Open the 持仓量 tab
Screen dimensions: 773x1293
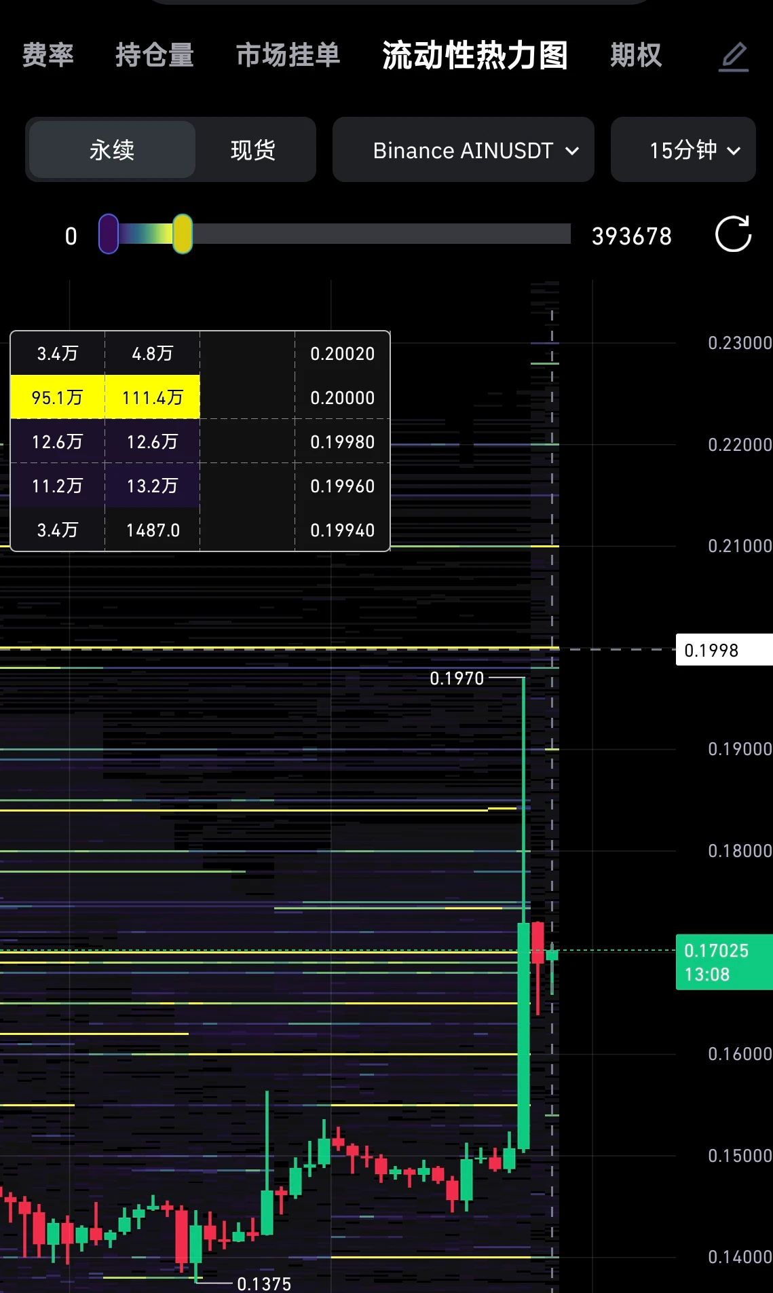pyautogui.click(x=155, y=55)
